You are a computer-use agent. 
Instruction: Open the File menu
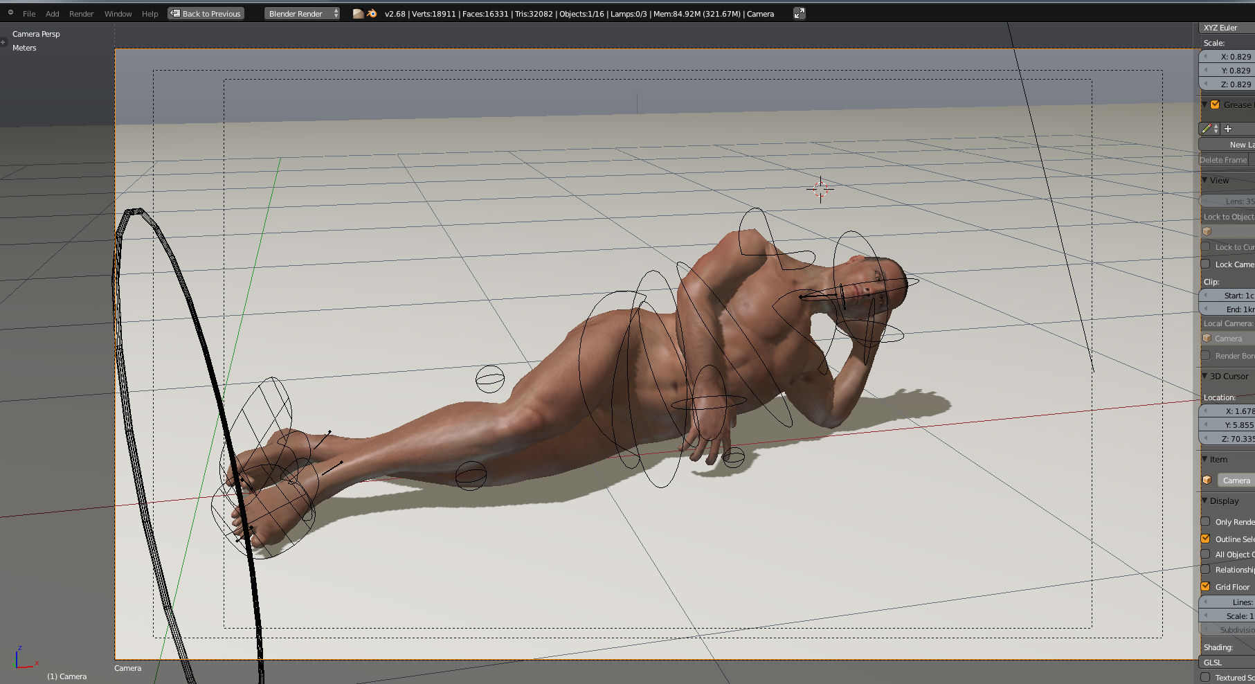coord(29,14)
